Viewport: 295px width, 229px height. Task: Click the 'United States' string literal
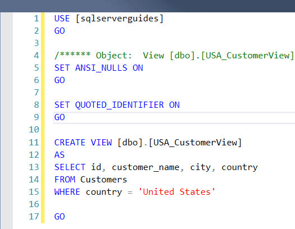[176, 192]
